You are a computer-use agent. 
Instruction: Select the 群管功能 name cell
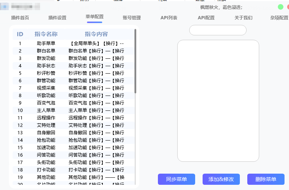(x=46, y=81)
